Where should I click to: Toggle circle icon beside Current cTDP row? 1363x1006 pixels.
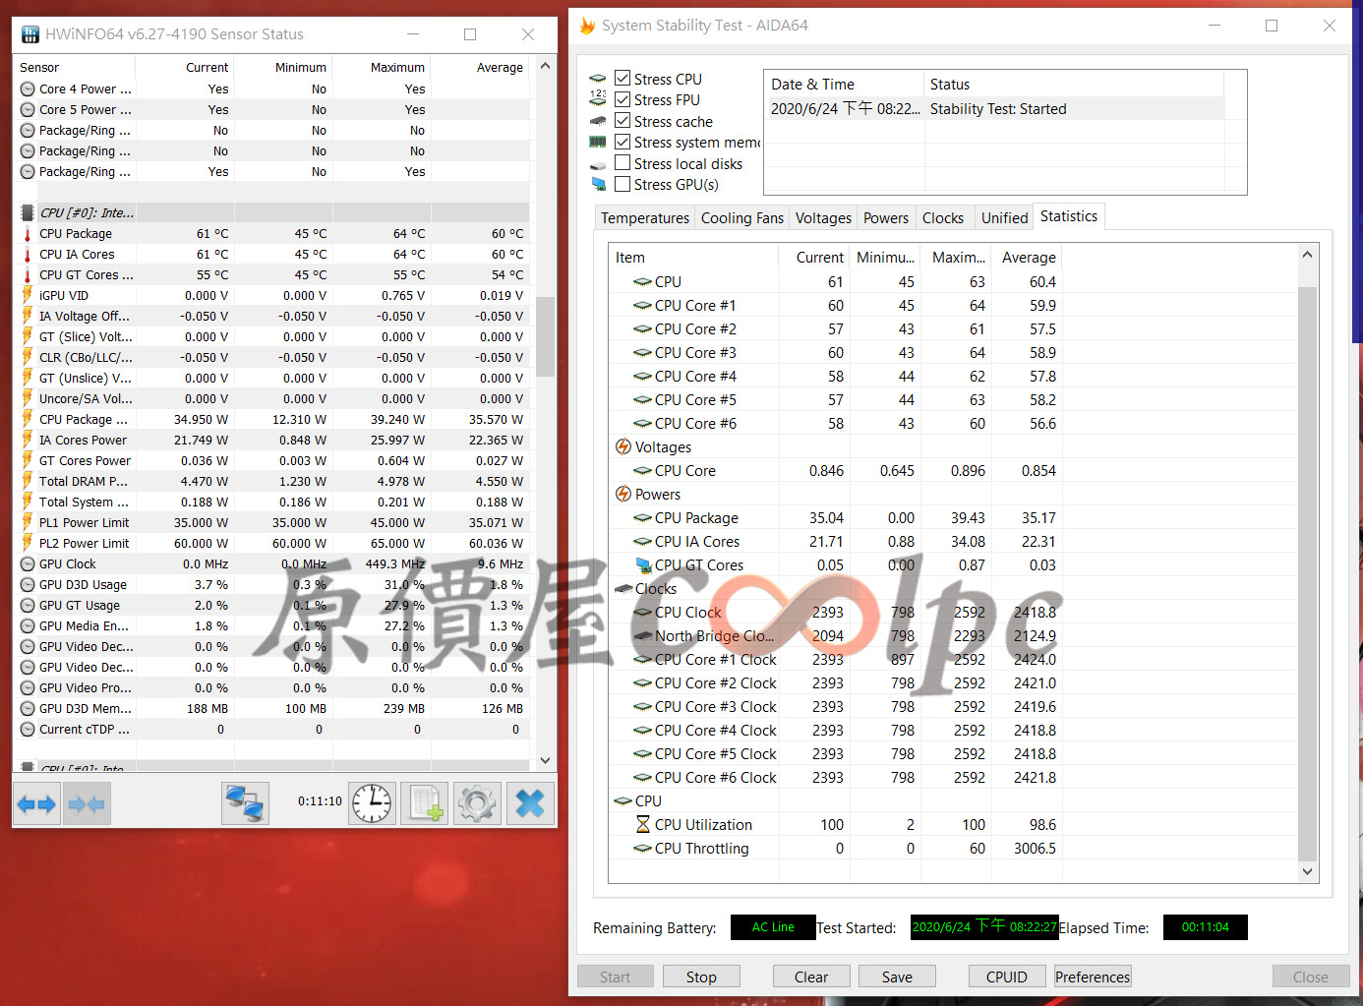28,730
